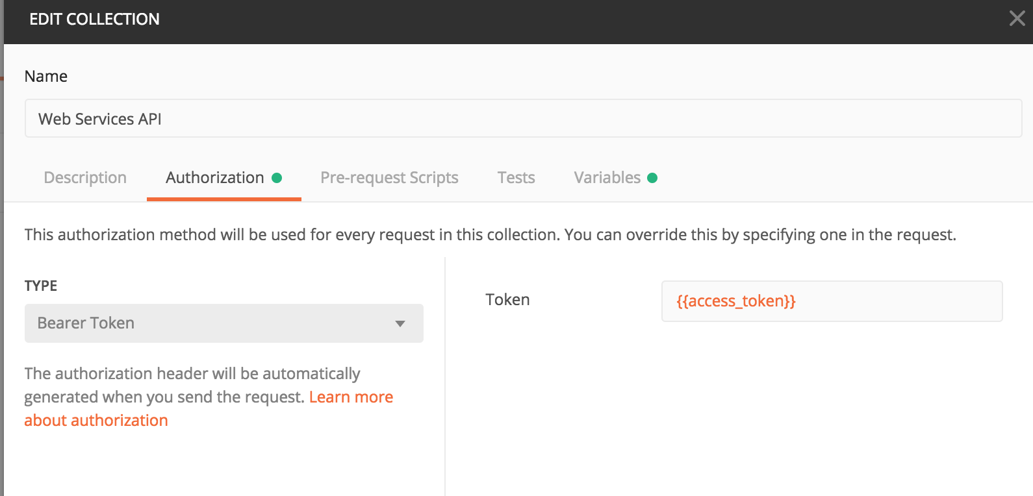The height and width of the screenshot is (496, 1033).
Task: Follow the 'Learn more' link
Action: coord(351,397)
